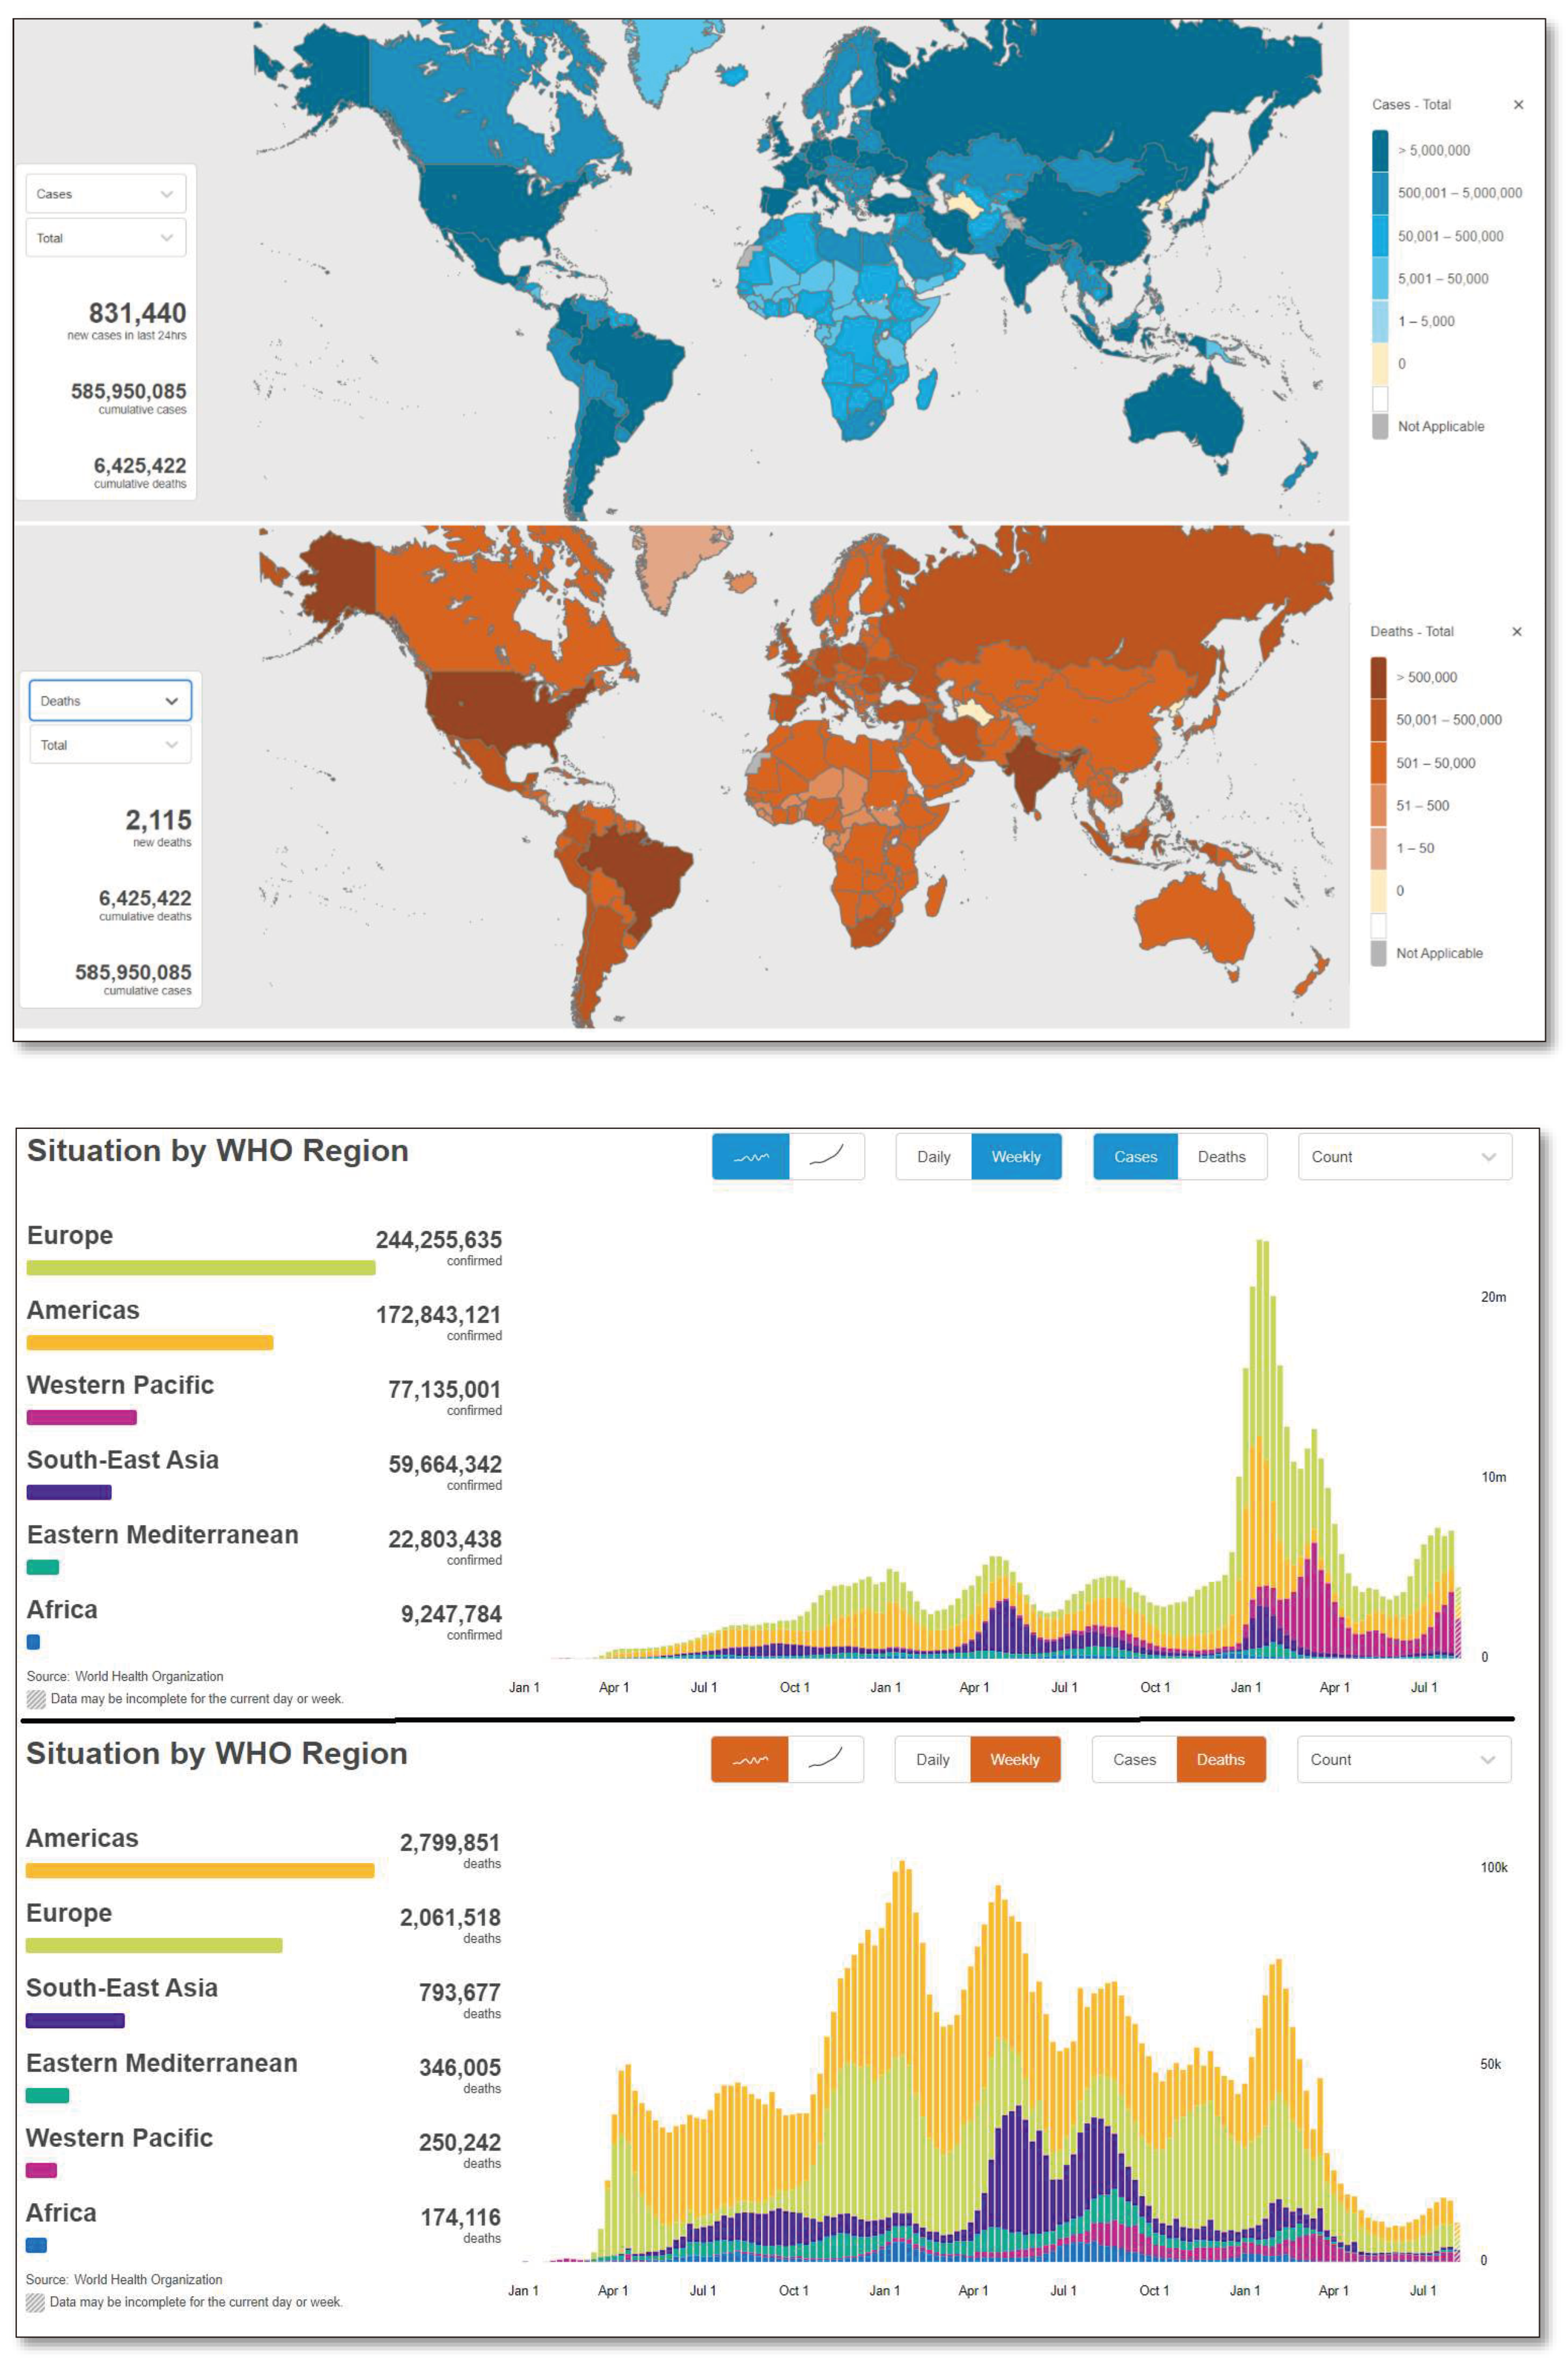The height and width of the screenshot is (2365, 1568).
Task: Close the Deaths - Total legend
Action: [1516, 632]
